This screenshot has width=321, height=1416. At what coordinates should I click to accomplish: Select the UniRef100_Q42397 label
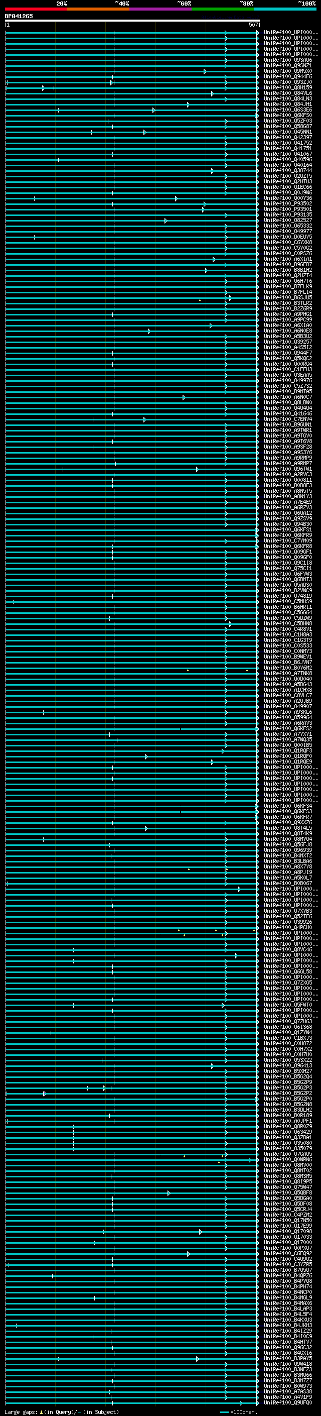pos(287,138)
